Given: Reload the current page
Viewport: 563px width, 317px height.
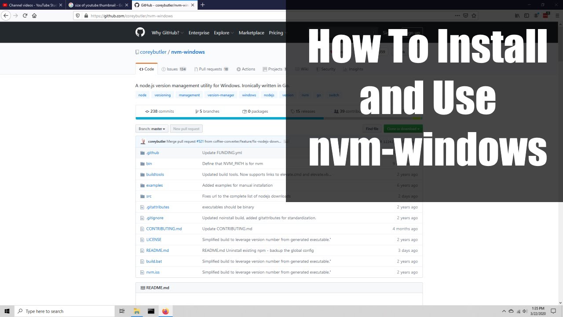Looking at the screenshot, I should [25, 15].
